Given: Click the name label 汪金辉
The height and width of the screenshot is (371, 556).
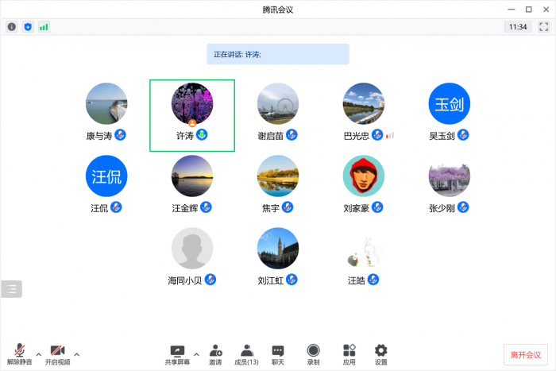Looking at the screenshot, I should click(185, 208).
